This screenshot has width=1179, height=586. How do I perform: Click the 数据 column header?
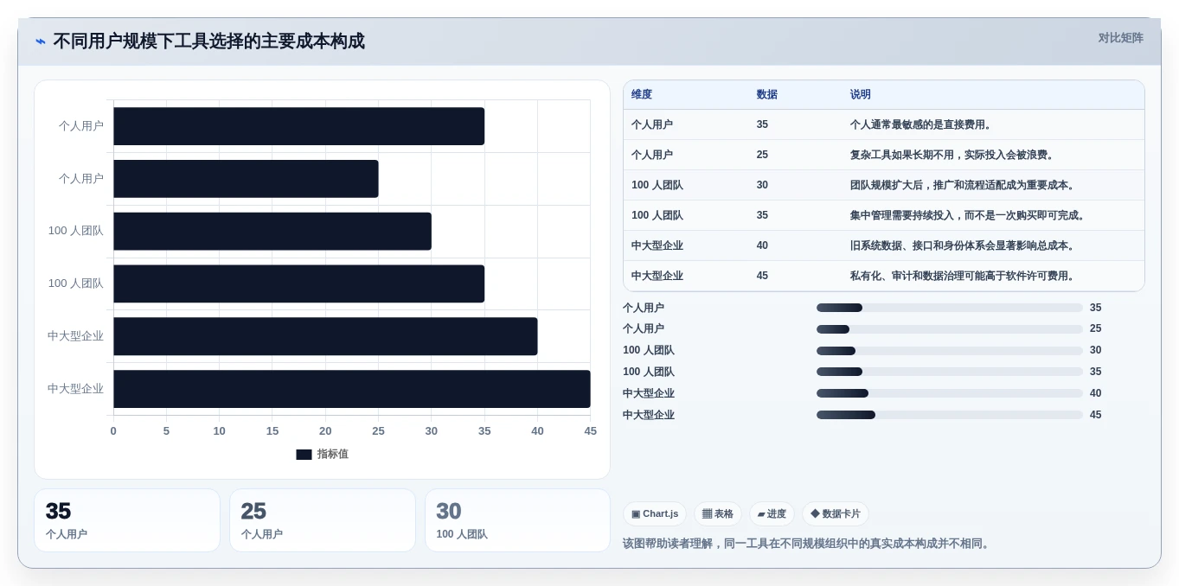(767, 95)
